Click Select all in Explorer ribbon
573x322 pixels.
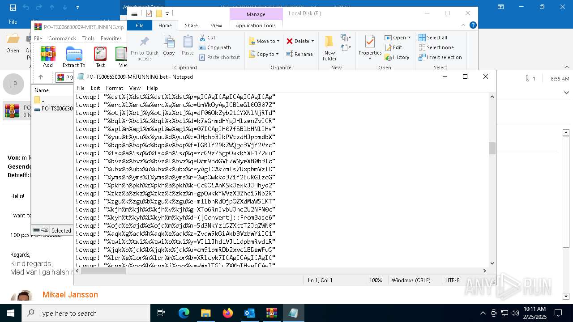coord(433,38)
